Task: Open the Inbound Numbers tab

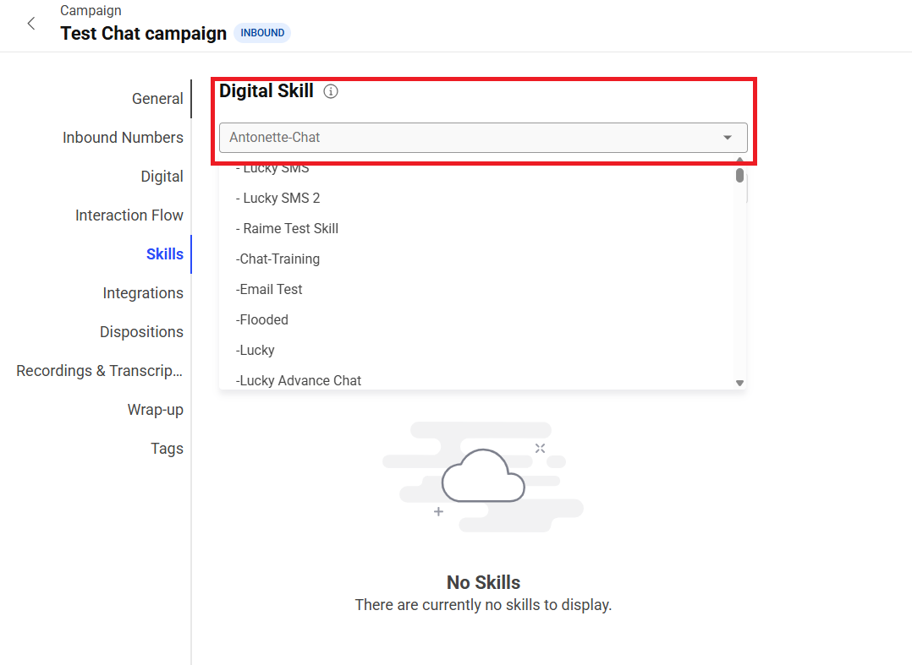Action: [123, 138]
